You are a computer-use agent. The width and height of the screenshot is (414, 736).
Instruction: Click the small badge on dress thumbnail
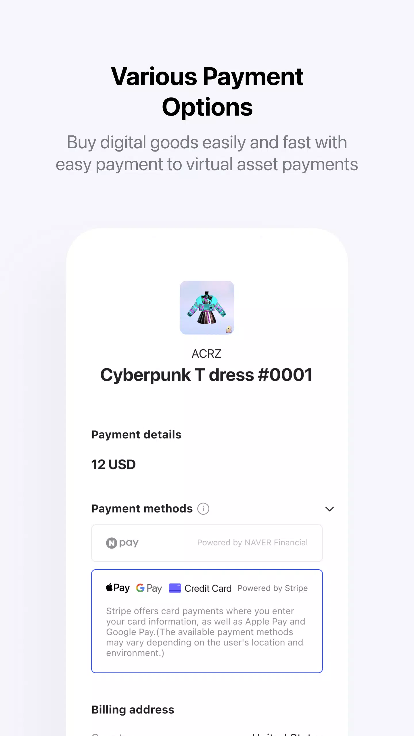click(x=229, y=329)
